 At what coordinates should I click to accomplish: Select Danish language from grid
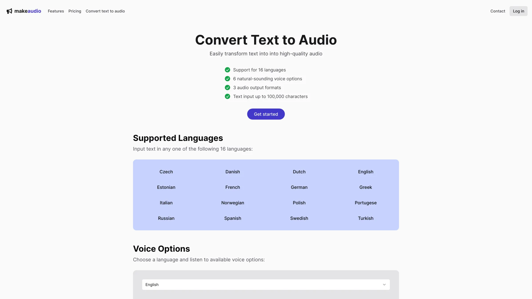pos(232,172)
